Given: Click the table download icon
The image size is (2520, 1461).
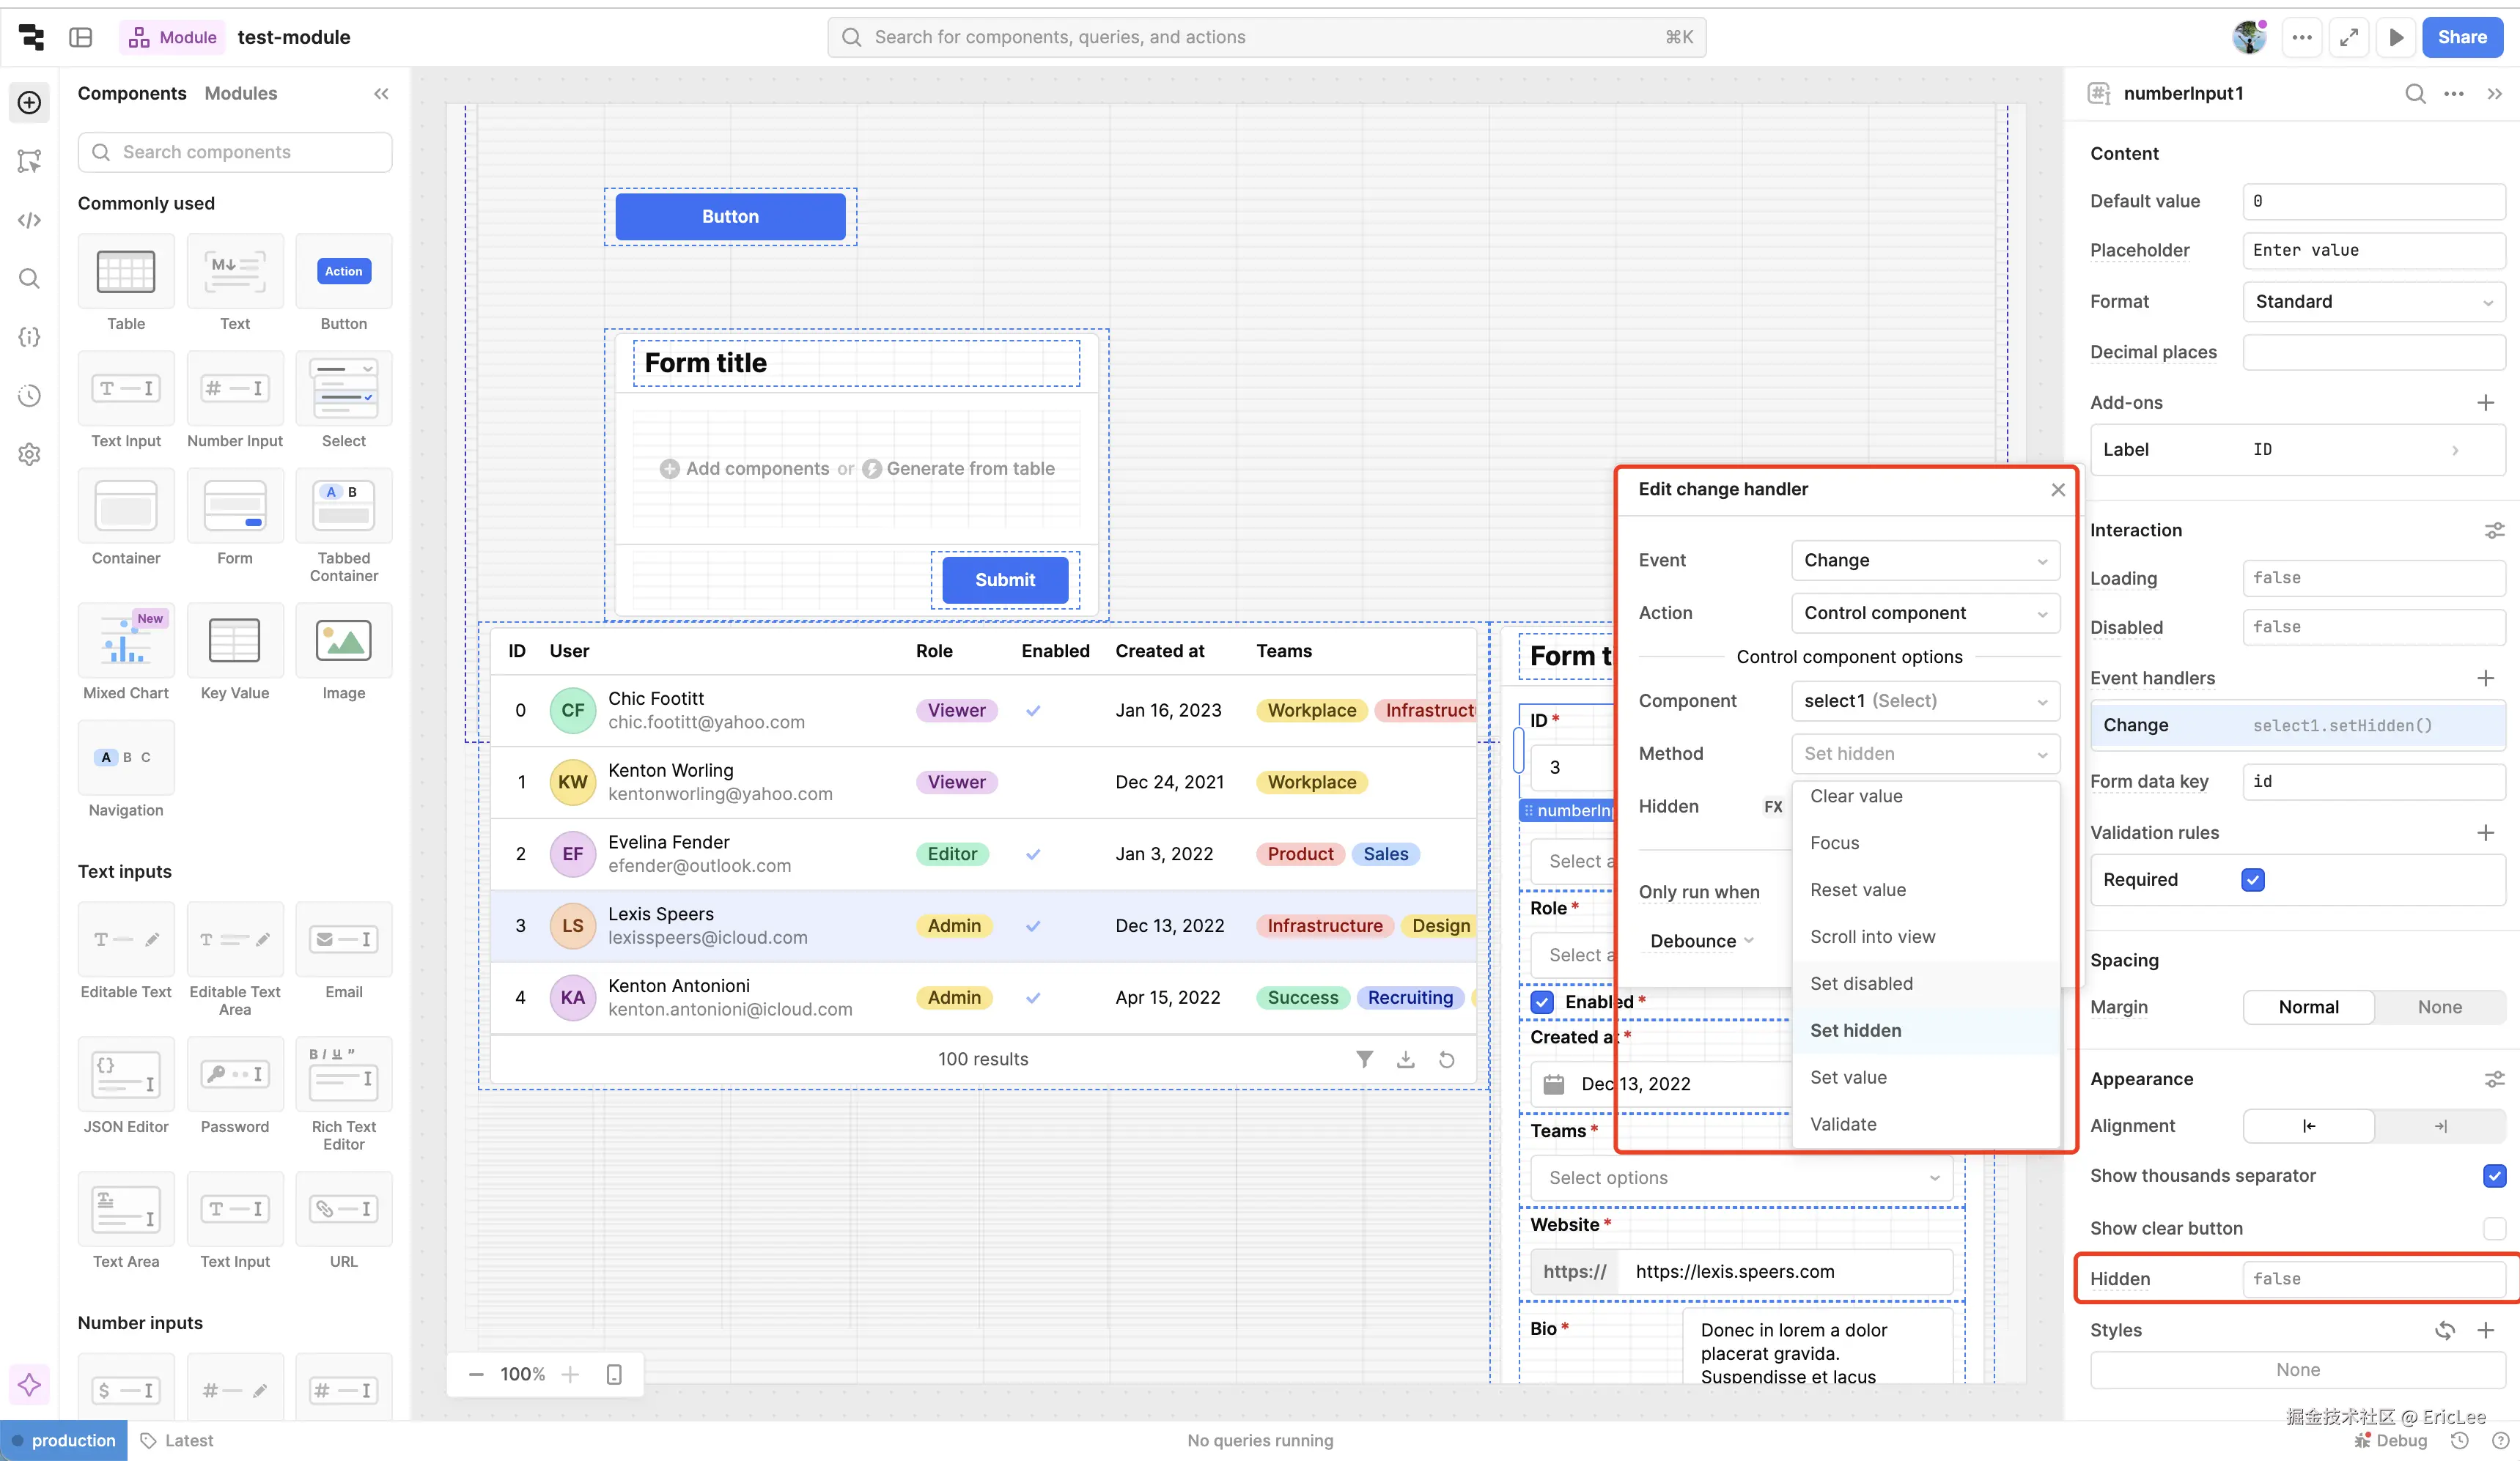Looking at the screenshot, I should click(1405, 1059).
